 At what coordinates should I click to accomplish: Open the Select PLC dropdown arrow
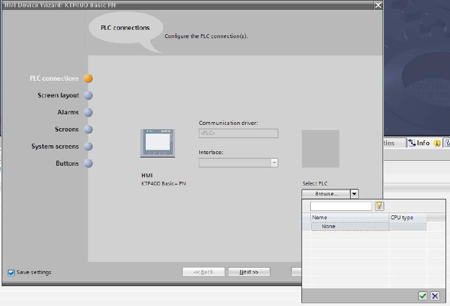tap(354, 194)
